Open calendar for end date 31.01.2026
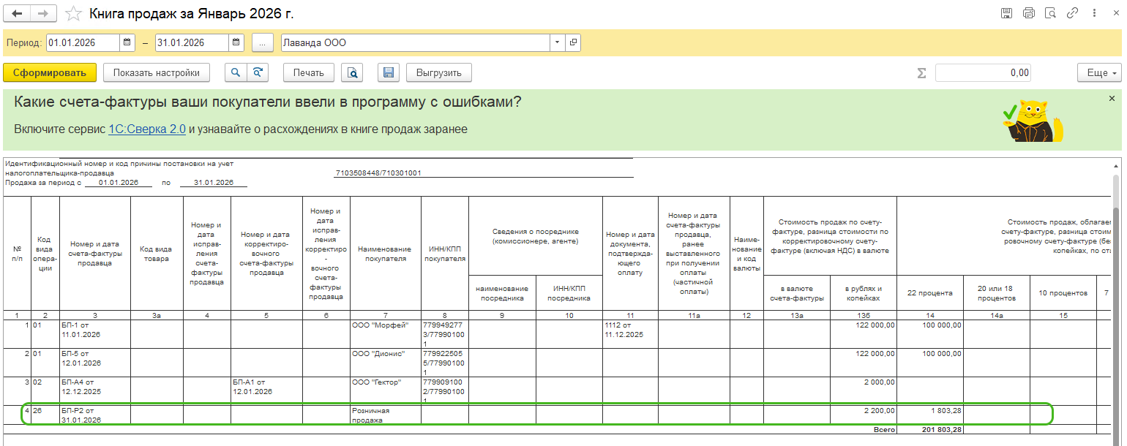The width and height of the screenshot is (1127, 446). point(236,42)
